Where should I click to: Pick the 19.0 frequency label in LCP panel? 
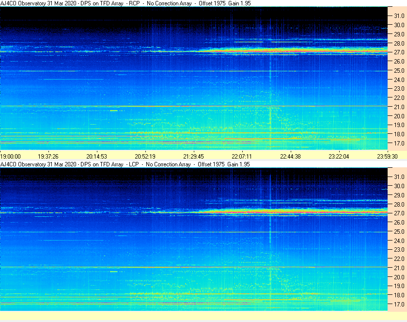pyautogui.click(x=399, y=286)
